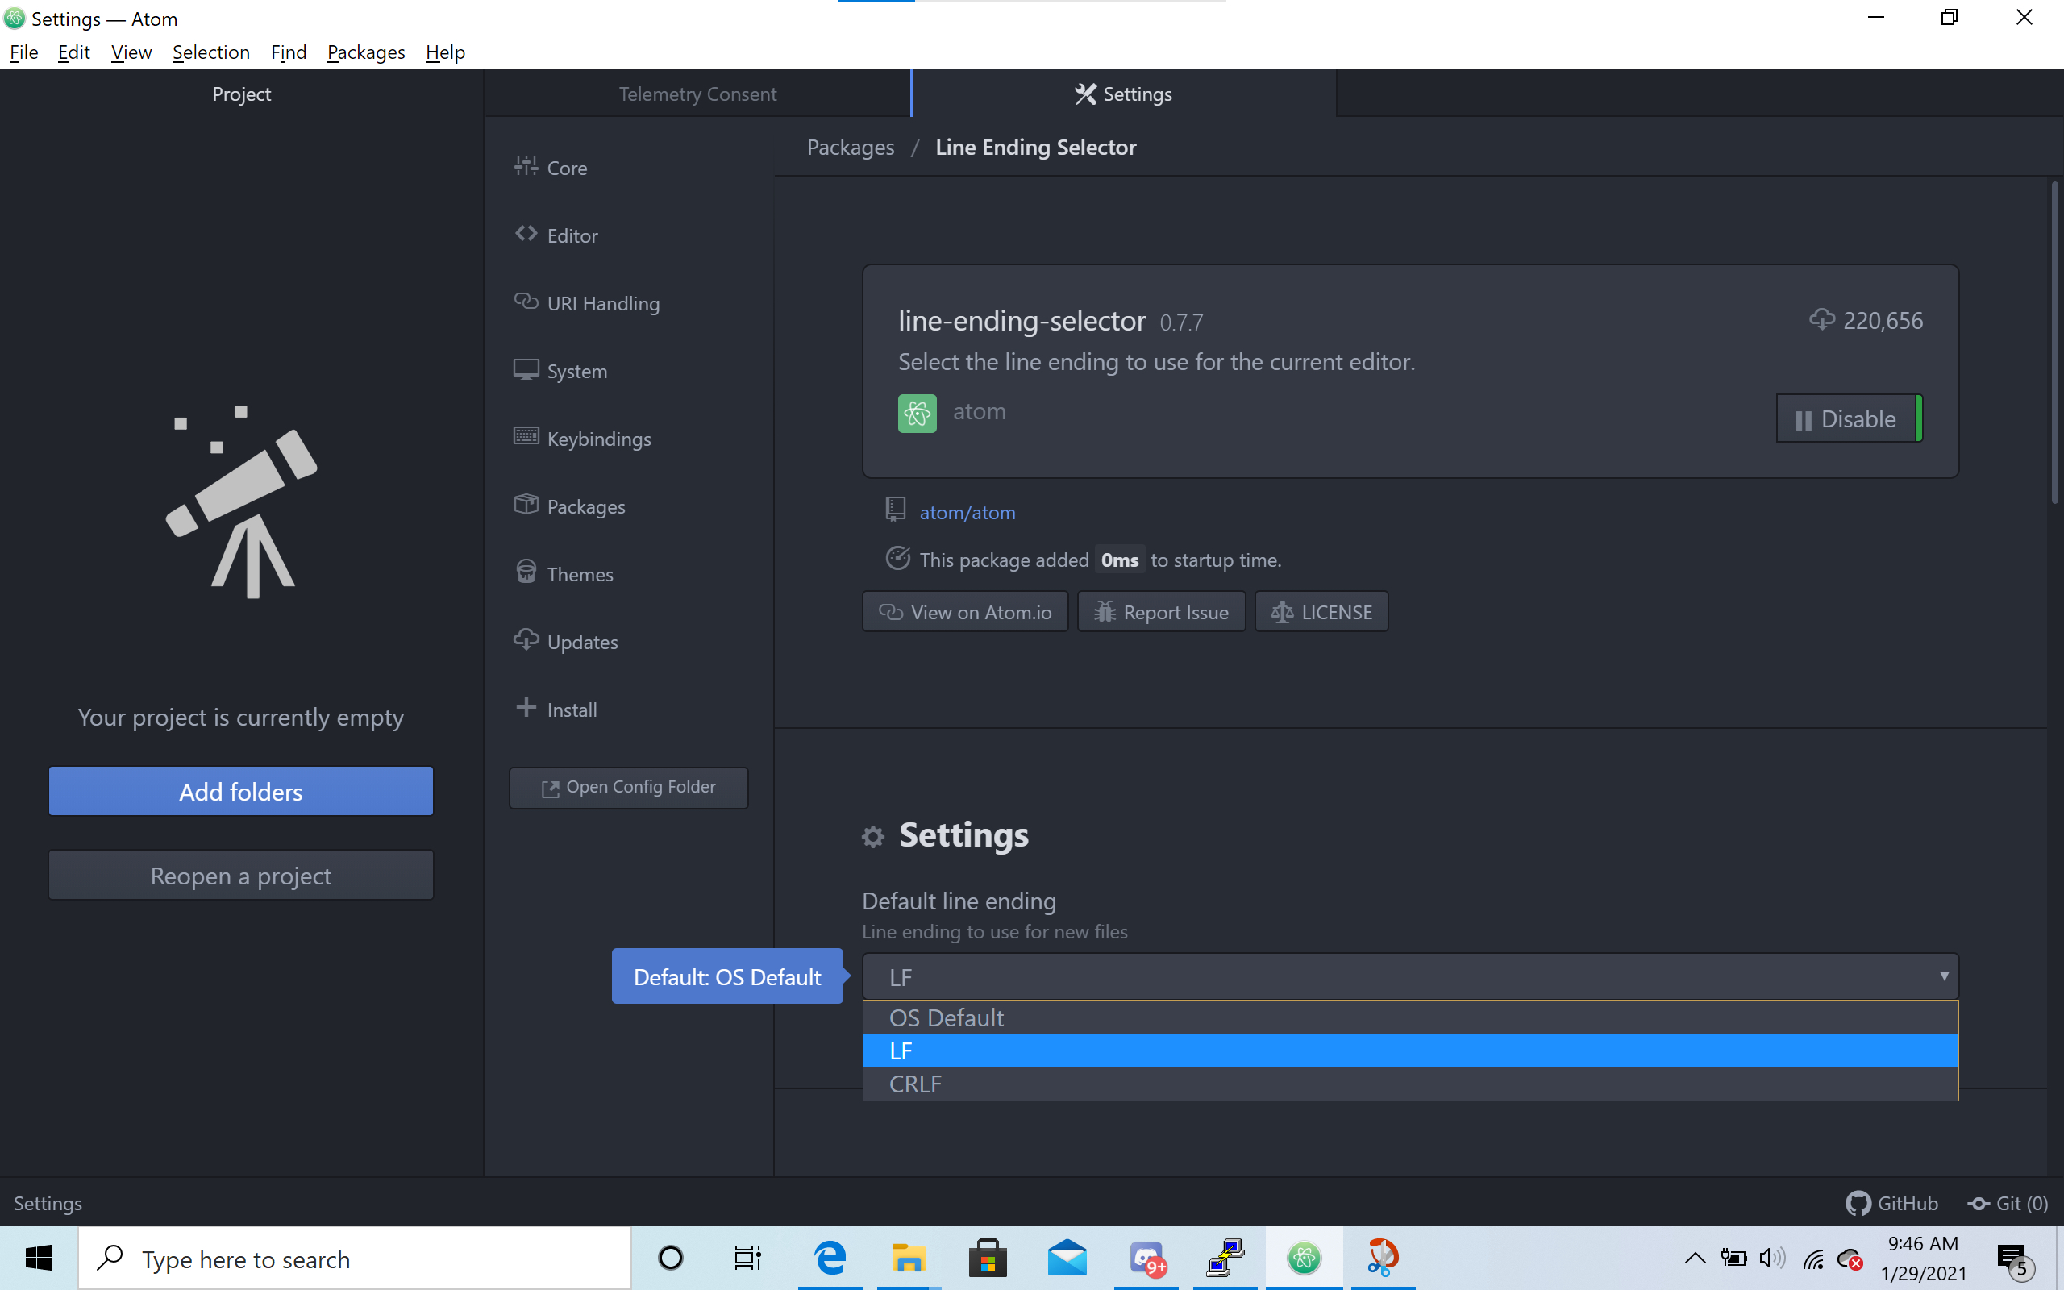Image resolution: width=2064 pixels, height=1290 pixels.
Task: Open the File menu
Action: (24, 52)
